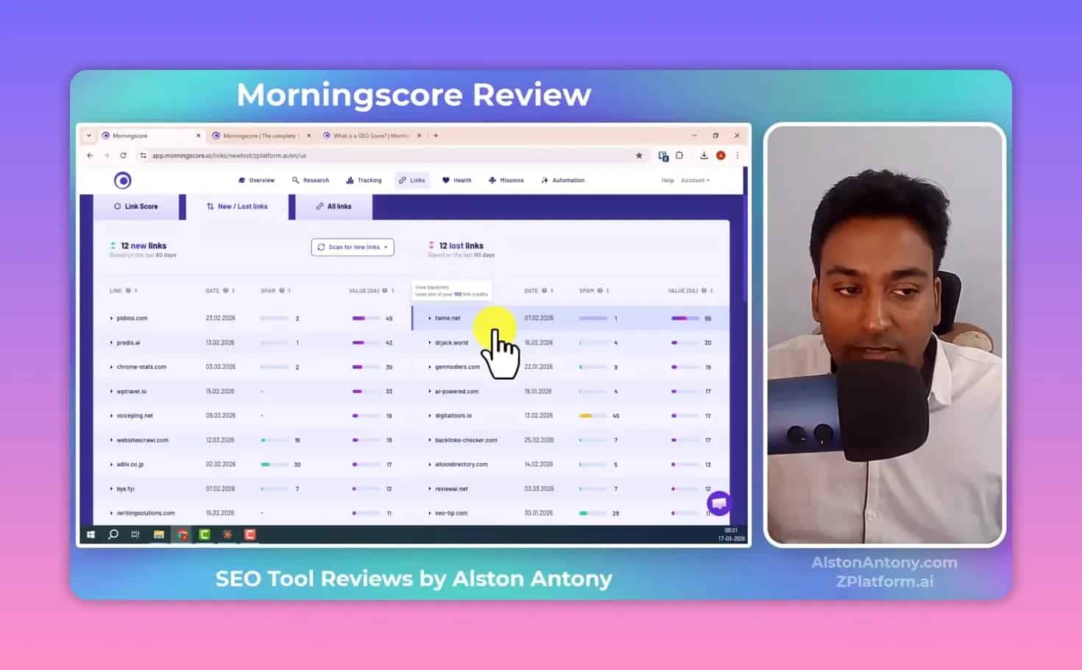This screenshot has height=670, width=1082.
Task: Select the Research icon in the navigation bar
Action: [297, 180]
